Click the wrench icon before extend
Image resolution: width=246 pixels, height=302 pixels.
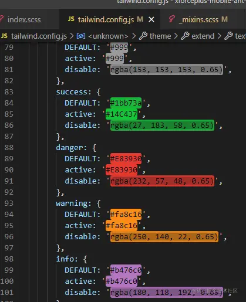(x=185, y=36)
